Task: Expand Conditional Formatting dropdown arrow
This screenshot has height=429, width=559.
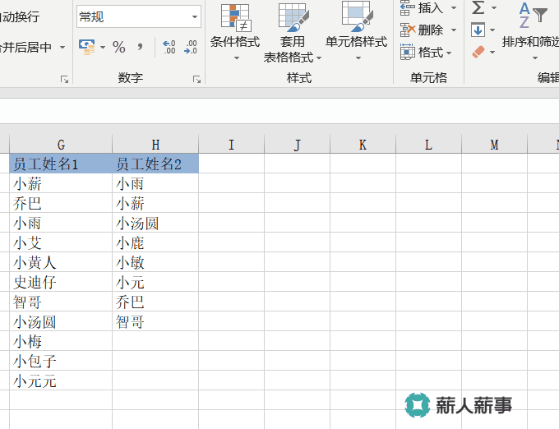Action: point(237,58)
